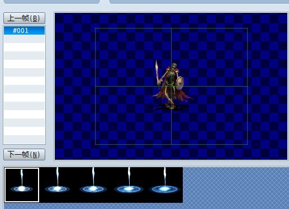This screenshot has width=289, height=209.
Task: Select the second light pillar animation cell
Action: (57, 185)
